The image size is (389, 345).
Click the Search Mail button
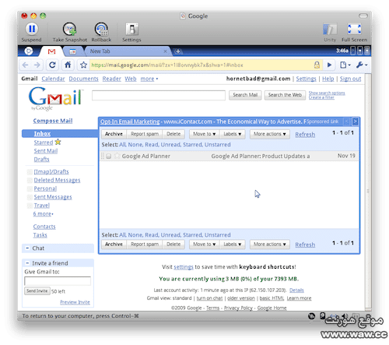(245, 95)
